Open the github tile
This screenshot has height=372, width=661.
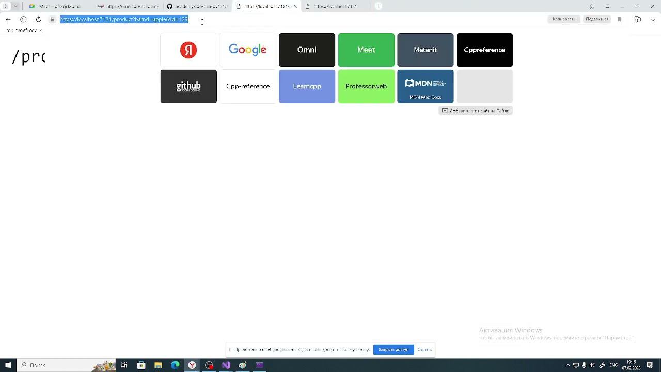click(x=188, y=86)
